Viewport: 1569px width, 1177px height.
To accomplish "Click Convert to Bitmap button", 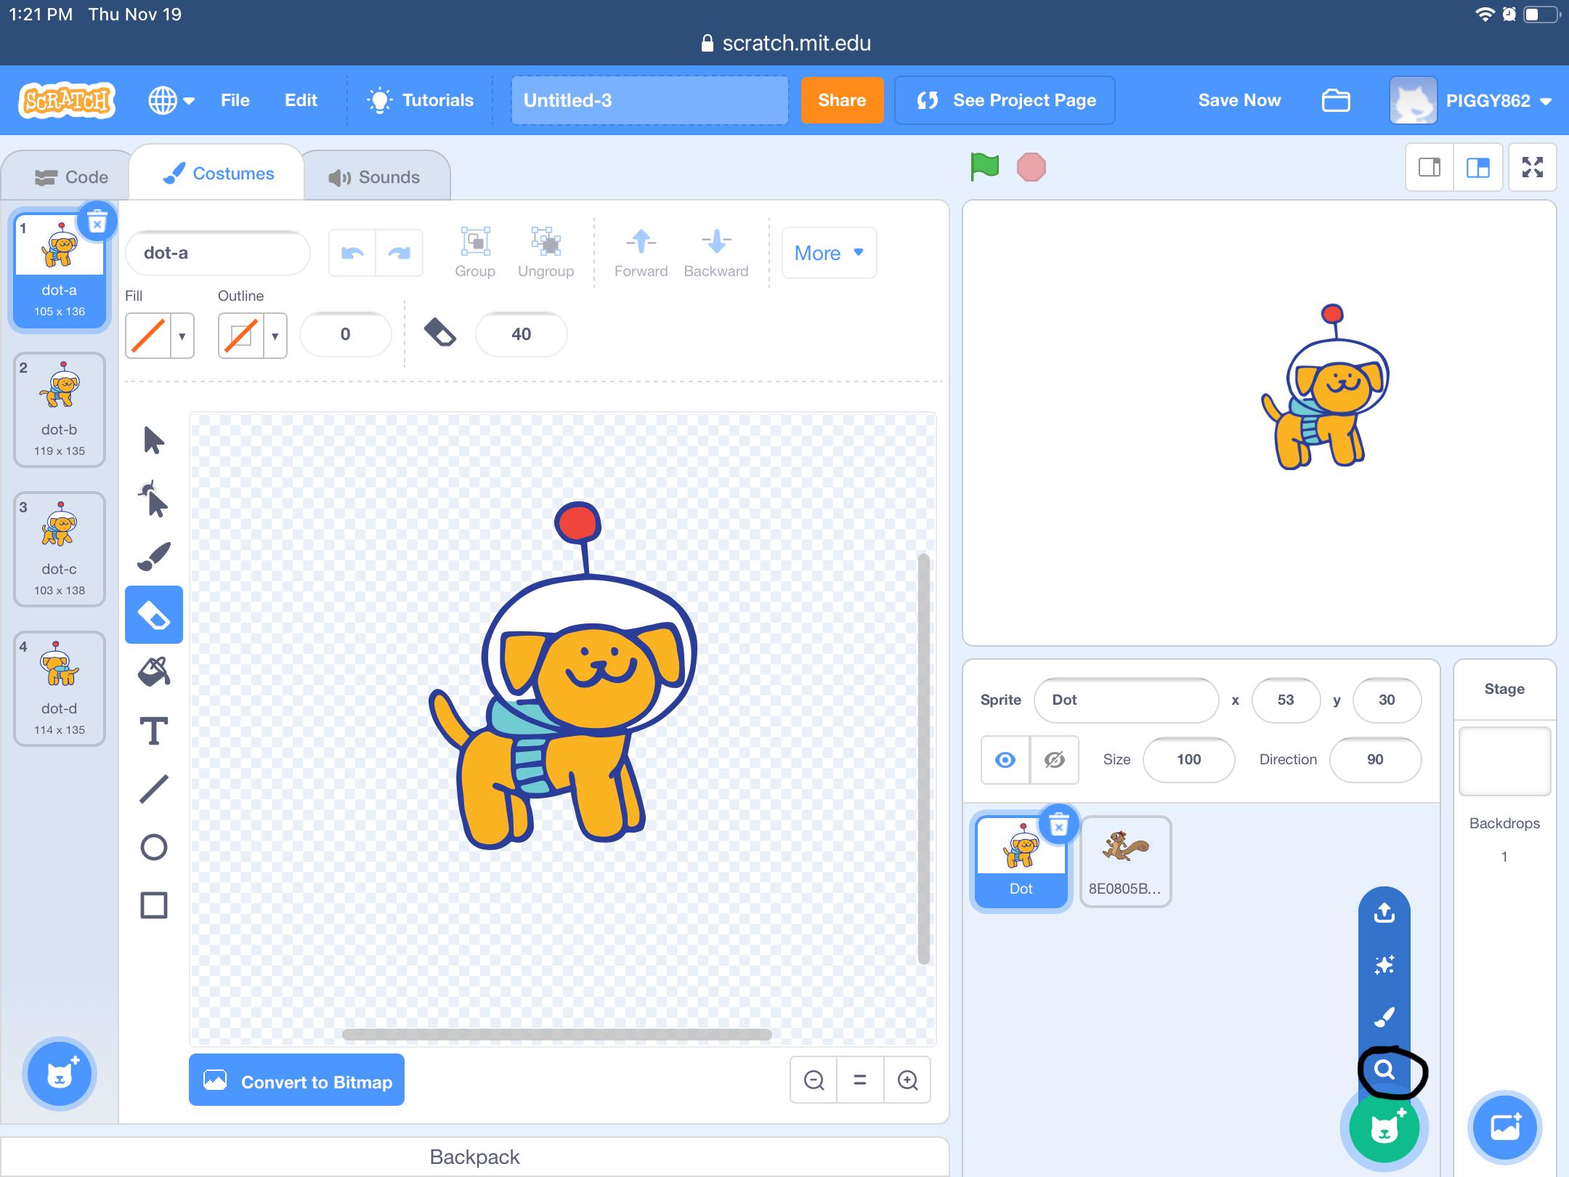I will 296,1080.
